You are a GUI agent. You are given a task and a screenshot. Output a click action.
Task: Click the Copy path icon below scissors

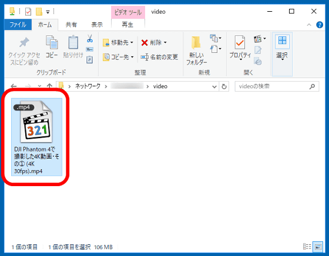pyautogui.click(x=90, y=49)
